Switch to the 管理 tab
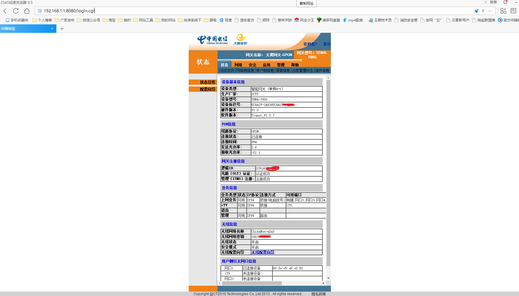The height and width of the screenshot is (296, 519). point(281,65)
